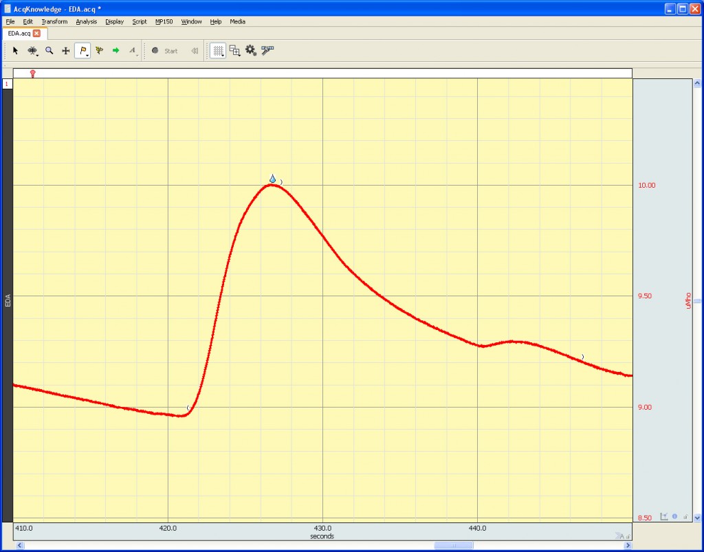Viewport: 704px width, 552px height.
Task: Click the 420.0 time axis label
Action: click(x=168, y=528)
